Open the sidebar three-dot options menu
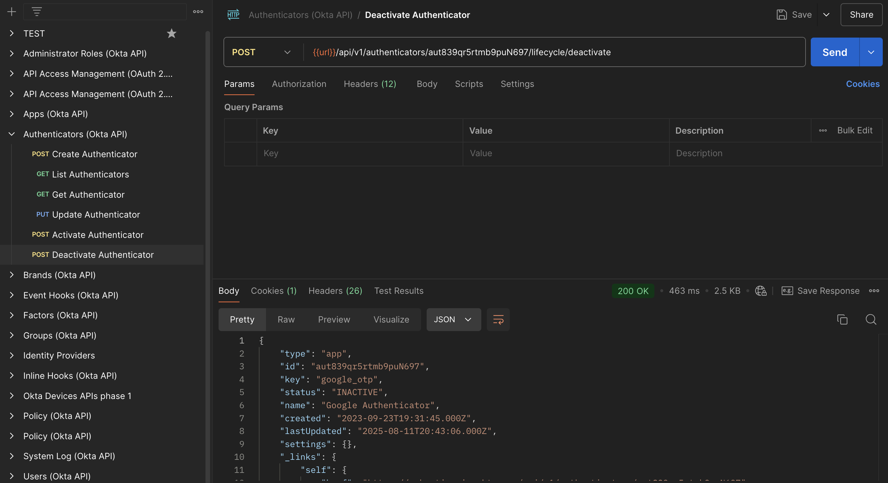The width and height of the screenshot is (888, 483). tap(198, 11)
